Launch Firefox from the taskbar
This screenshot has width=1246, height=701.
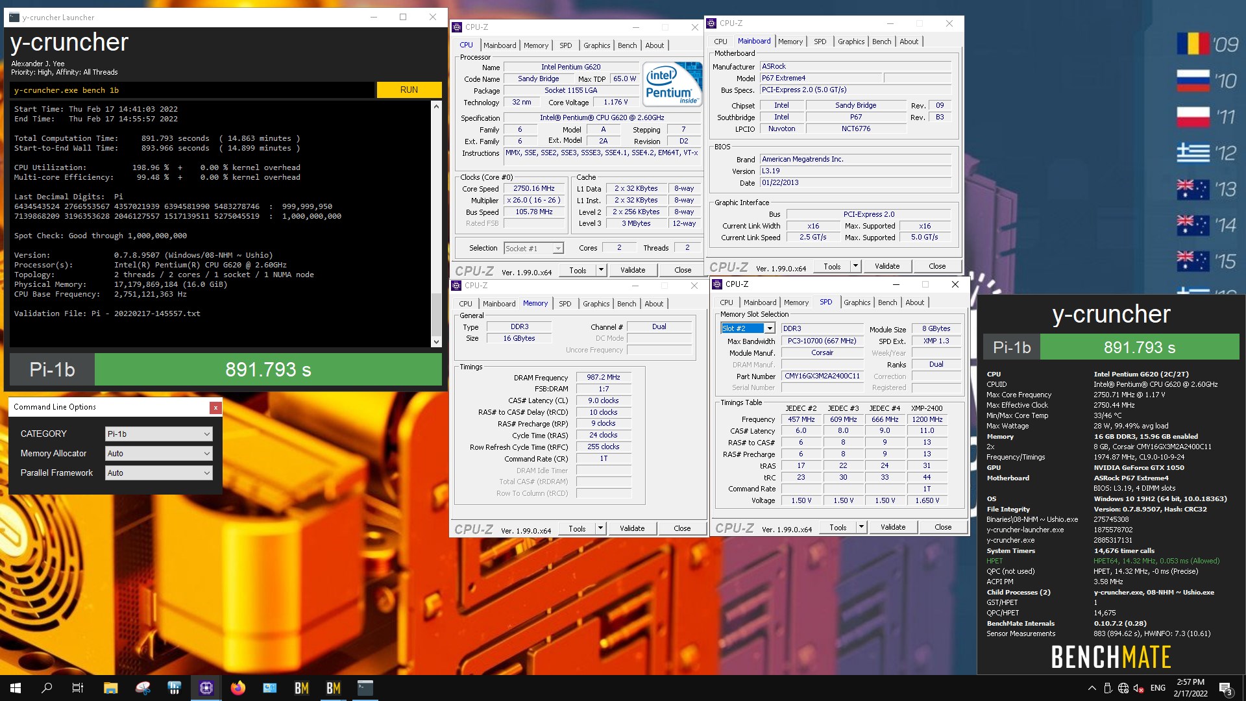tap(238, 688)
